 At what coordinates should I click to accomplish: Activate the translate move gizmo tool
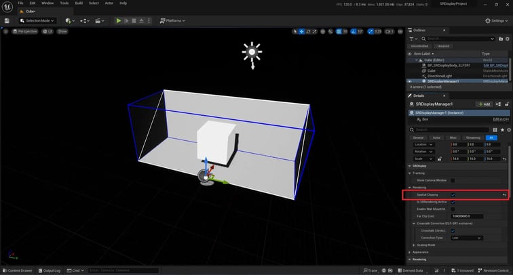[301, 31]
